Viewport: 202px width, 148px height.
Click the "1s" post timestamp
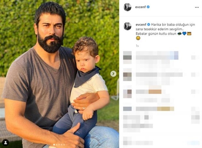(x=137, y=46)
